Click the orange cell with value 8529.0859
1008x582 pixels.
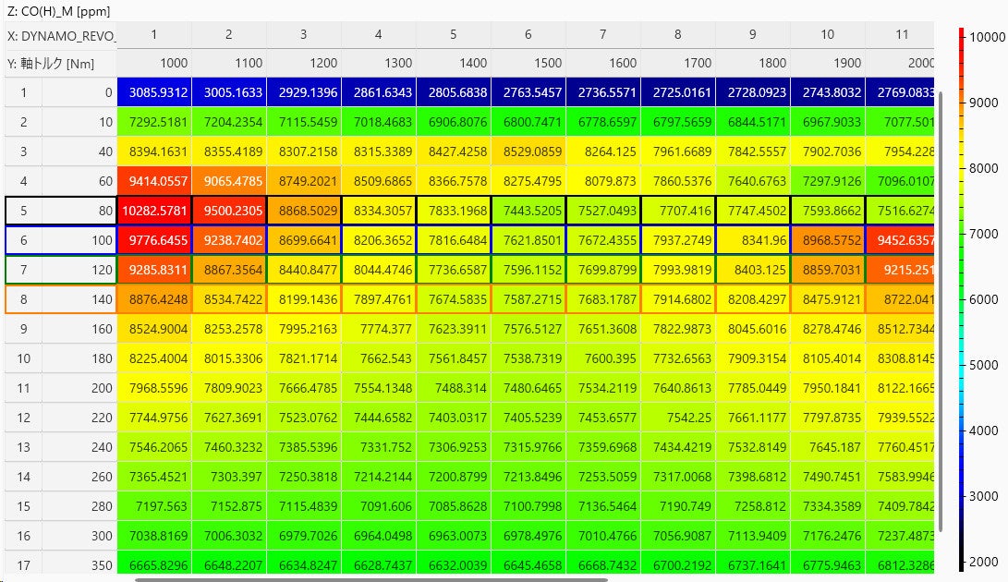pos(528,152)
